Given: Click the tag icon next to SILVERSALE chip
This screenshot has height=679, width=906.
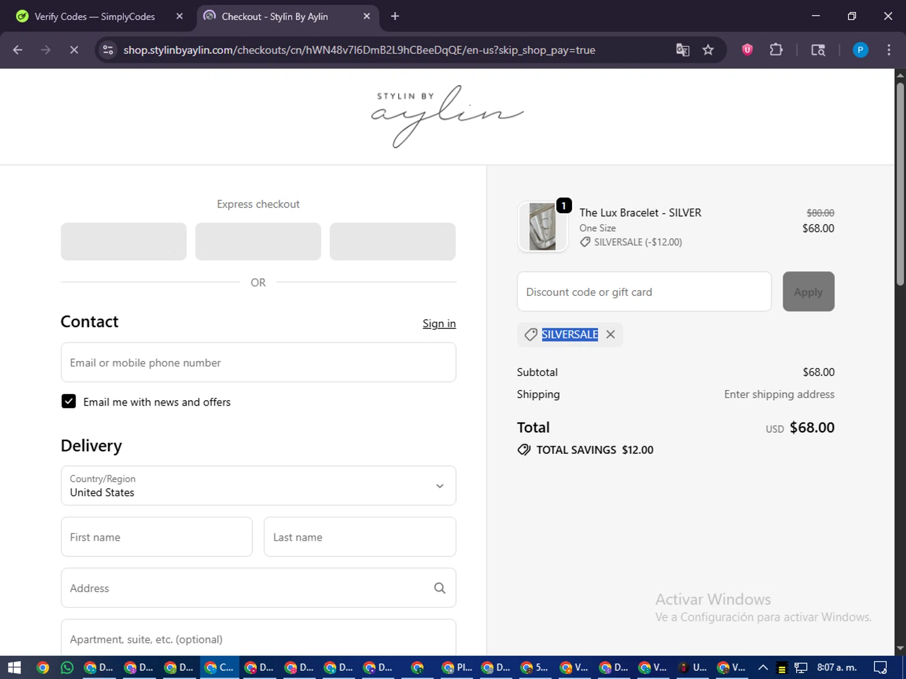Looking at the screenshot, I should point(530,334).
